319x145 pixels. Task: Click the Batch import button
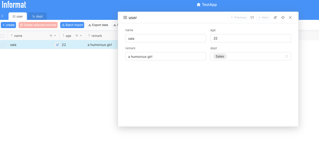click(x=72, y=25)
